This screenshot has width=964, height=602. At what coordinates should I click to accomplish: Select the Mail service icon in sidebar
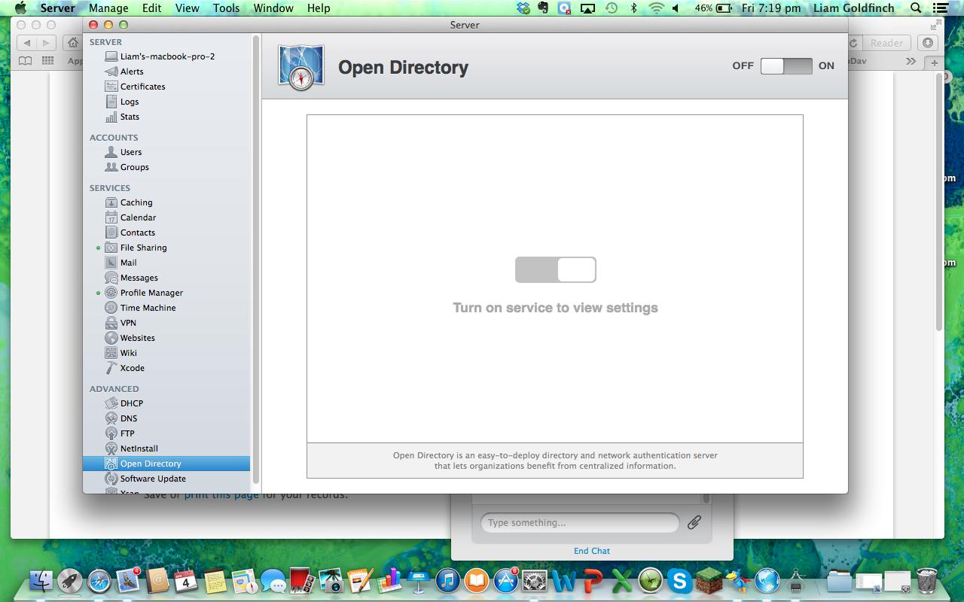(111, 263)
